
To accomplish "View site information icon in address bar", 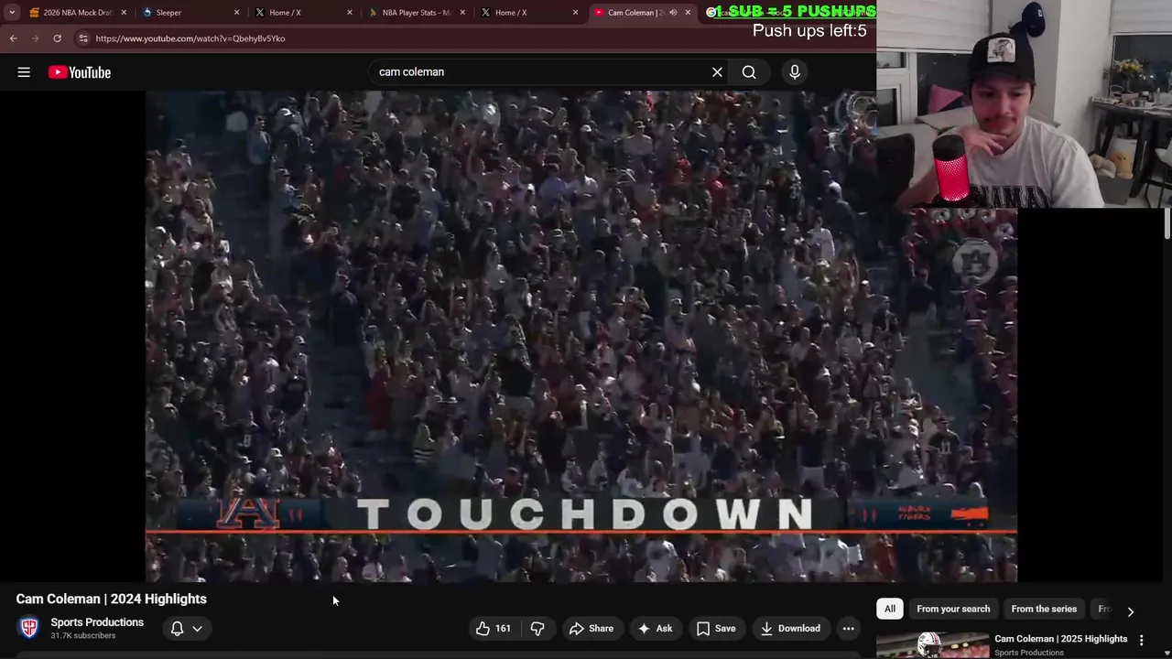I will click(83, 38).
